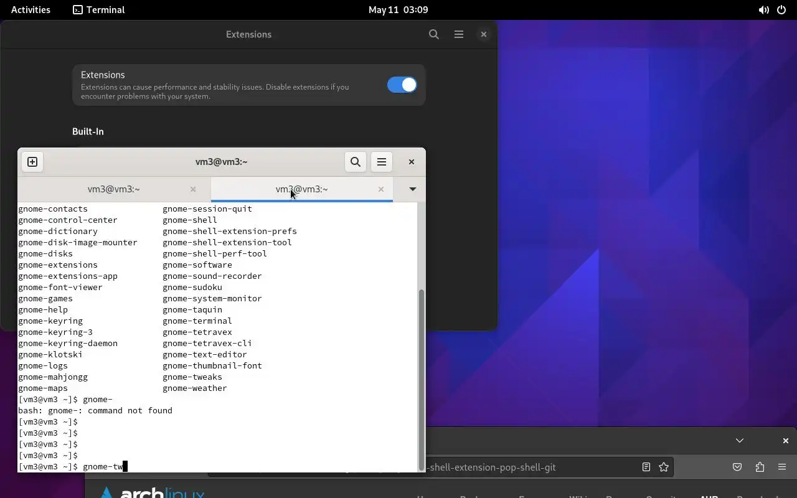
Task: Search in the Extensions window
Action: point(434,34)
